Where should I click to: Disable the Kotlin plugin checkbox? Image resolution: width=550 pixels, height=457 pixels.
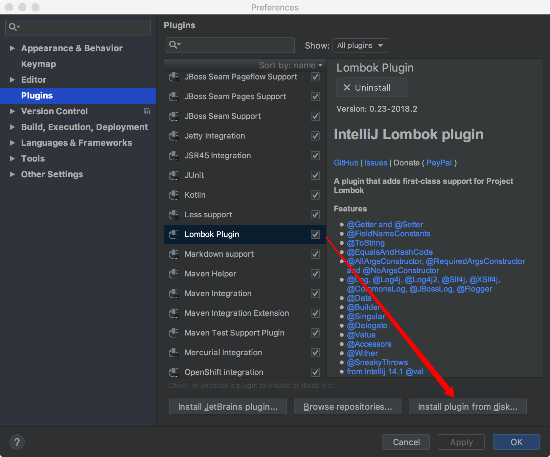tap(315, 195)
